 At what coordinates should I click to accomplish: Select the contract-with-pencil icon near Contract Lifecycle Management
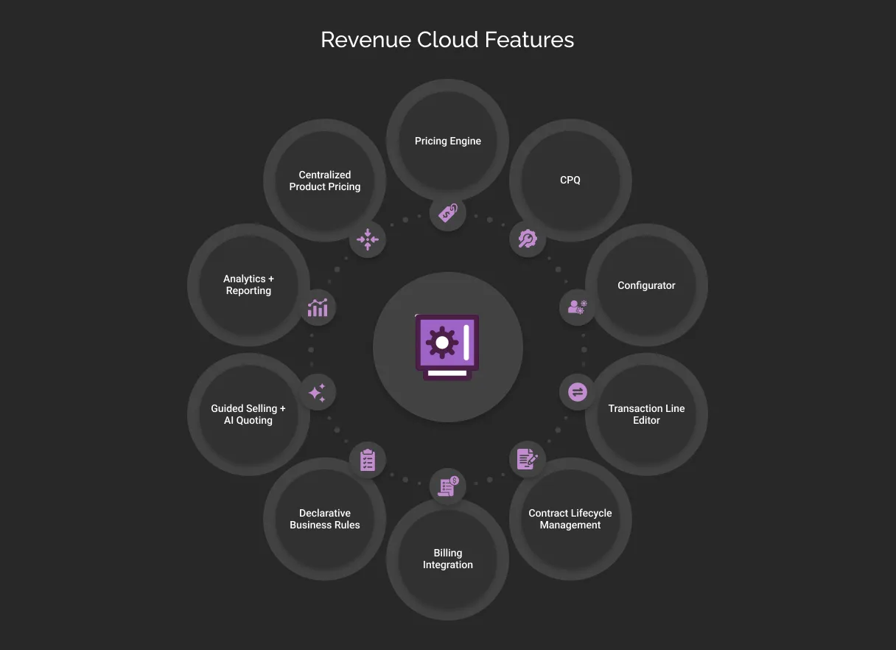[528, 458]
